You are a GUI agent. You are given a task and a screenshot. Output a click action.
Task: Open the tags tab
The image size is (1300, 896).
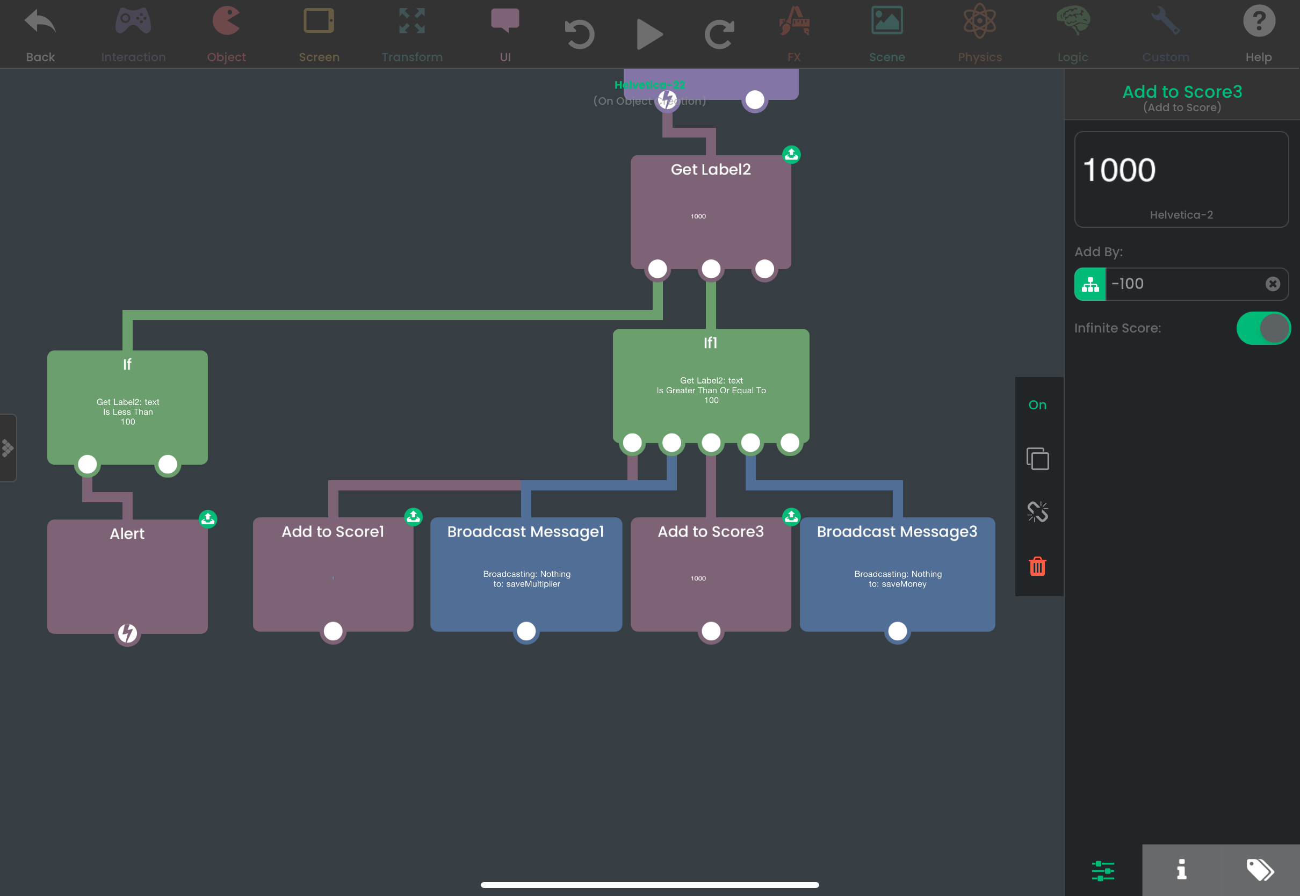coord(1260,870)
